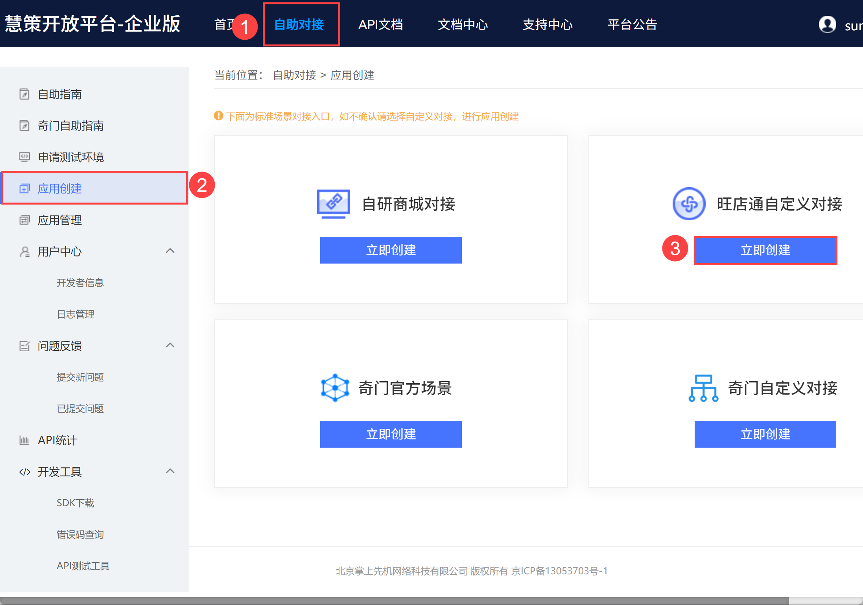Select 应用管理 in the sidebar
863x605 pixels.
(x=94, y=220)
